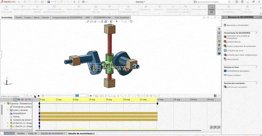This screenshot has width=262, height=136.
Task: Open the options gear in title bar
Action: (84, 2)
